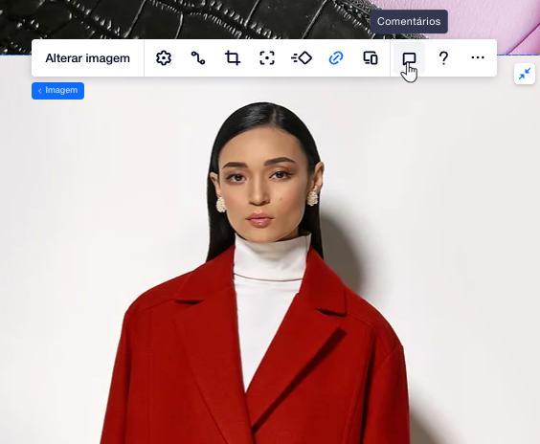
Task: Click the Alterar imagem button
Action: tap(87, 58)
